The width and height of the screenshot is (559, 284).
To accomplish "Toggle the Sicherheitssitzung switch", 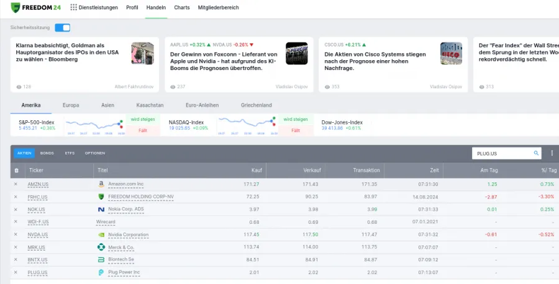I will pos(62,27).
